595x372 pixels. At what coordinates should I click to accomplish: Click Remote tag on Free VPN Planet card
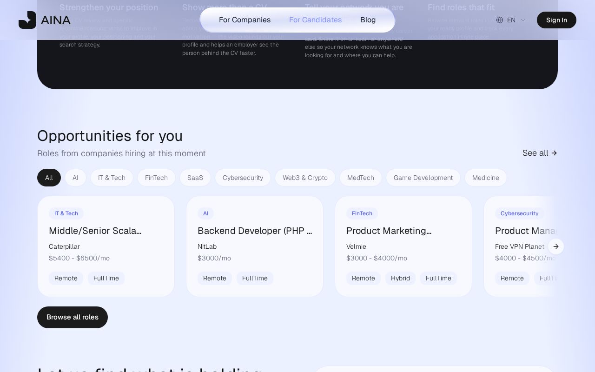coord(512,278)
